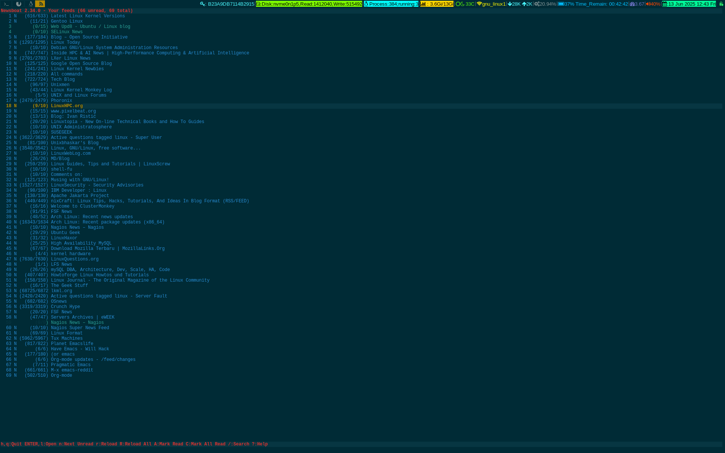This screenshot has width=725, height=453.
Task: Select the LFS News feed
Action: click(x=61, y=264)
